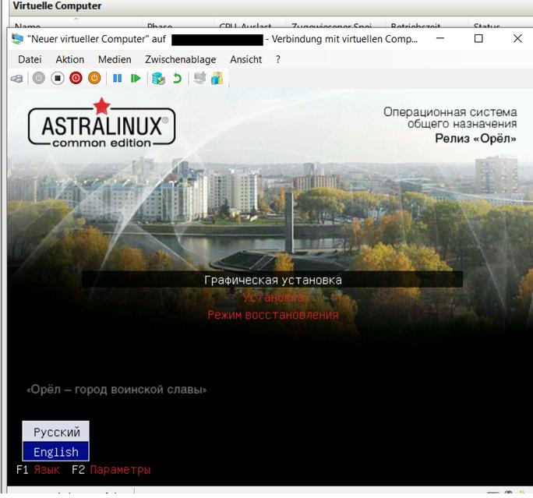Screen dimensions: 533x498
Task: Close the VM connection window
Action: point(517,38)
